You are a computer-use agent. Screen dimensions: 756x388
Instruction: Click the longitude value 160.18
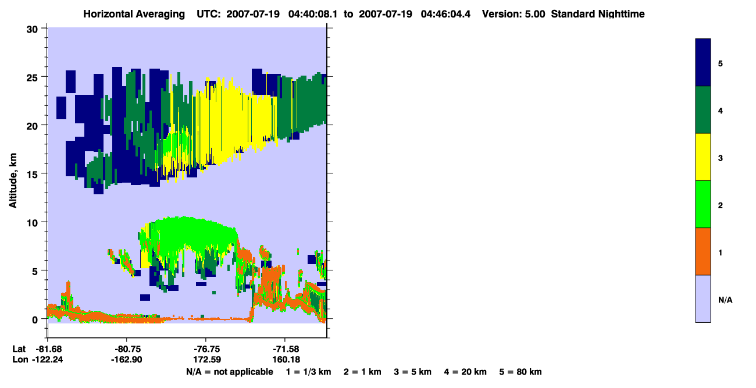[x=285, y=360]
